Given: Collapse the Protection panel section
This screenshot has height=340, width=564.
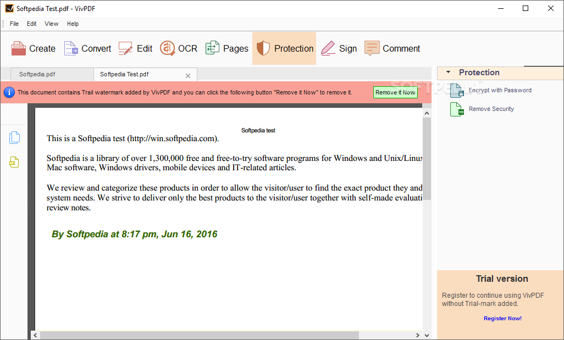Looking at the screenshot, I should tap(448, 73).
